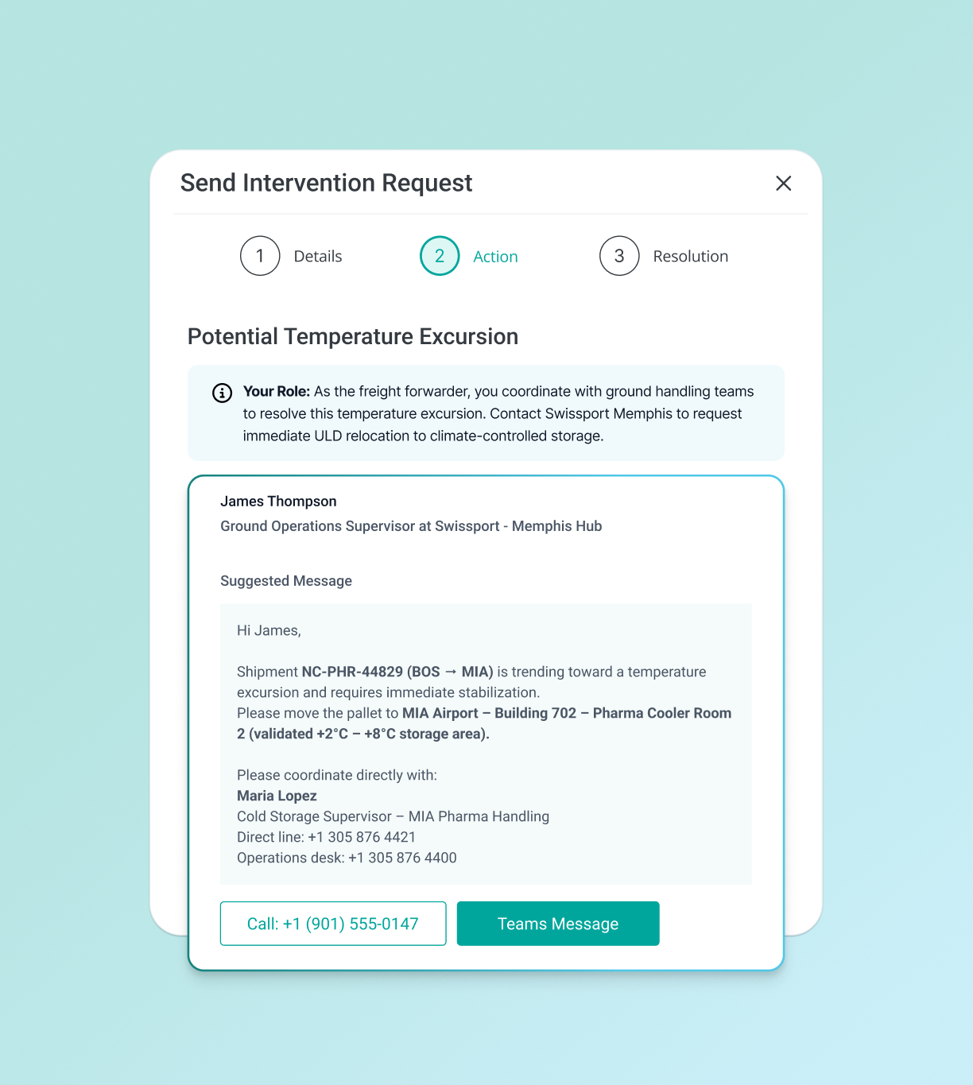Open the Action step label

495,256
